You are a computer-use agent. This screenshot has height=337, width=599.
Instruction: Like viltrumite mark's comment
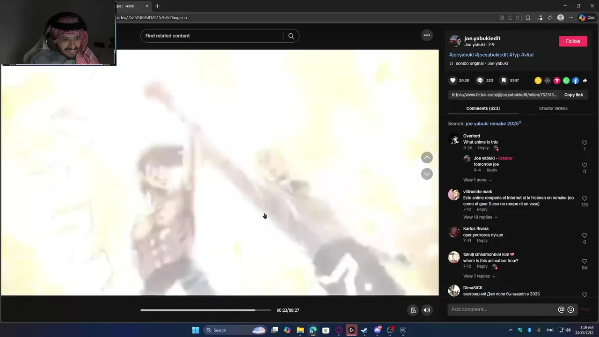[584, 198]
